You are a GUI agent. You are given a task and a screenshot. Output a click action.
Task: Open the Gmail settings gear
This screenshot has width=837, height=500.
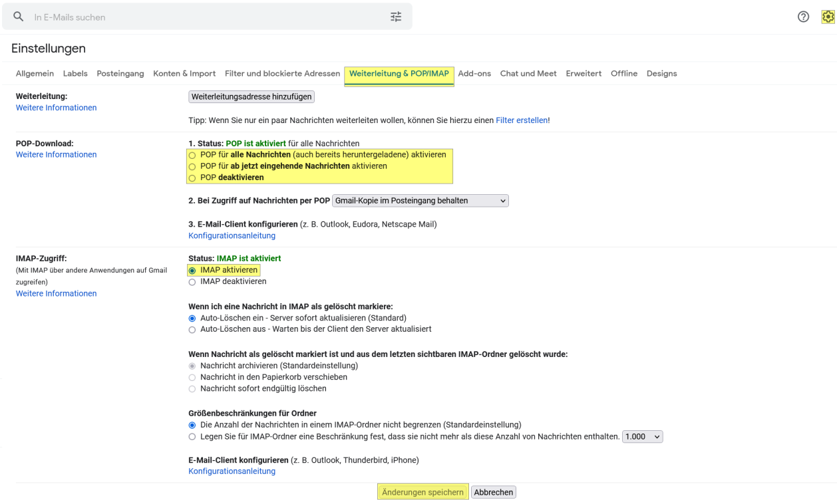829,16
